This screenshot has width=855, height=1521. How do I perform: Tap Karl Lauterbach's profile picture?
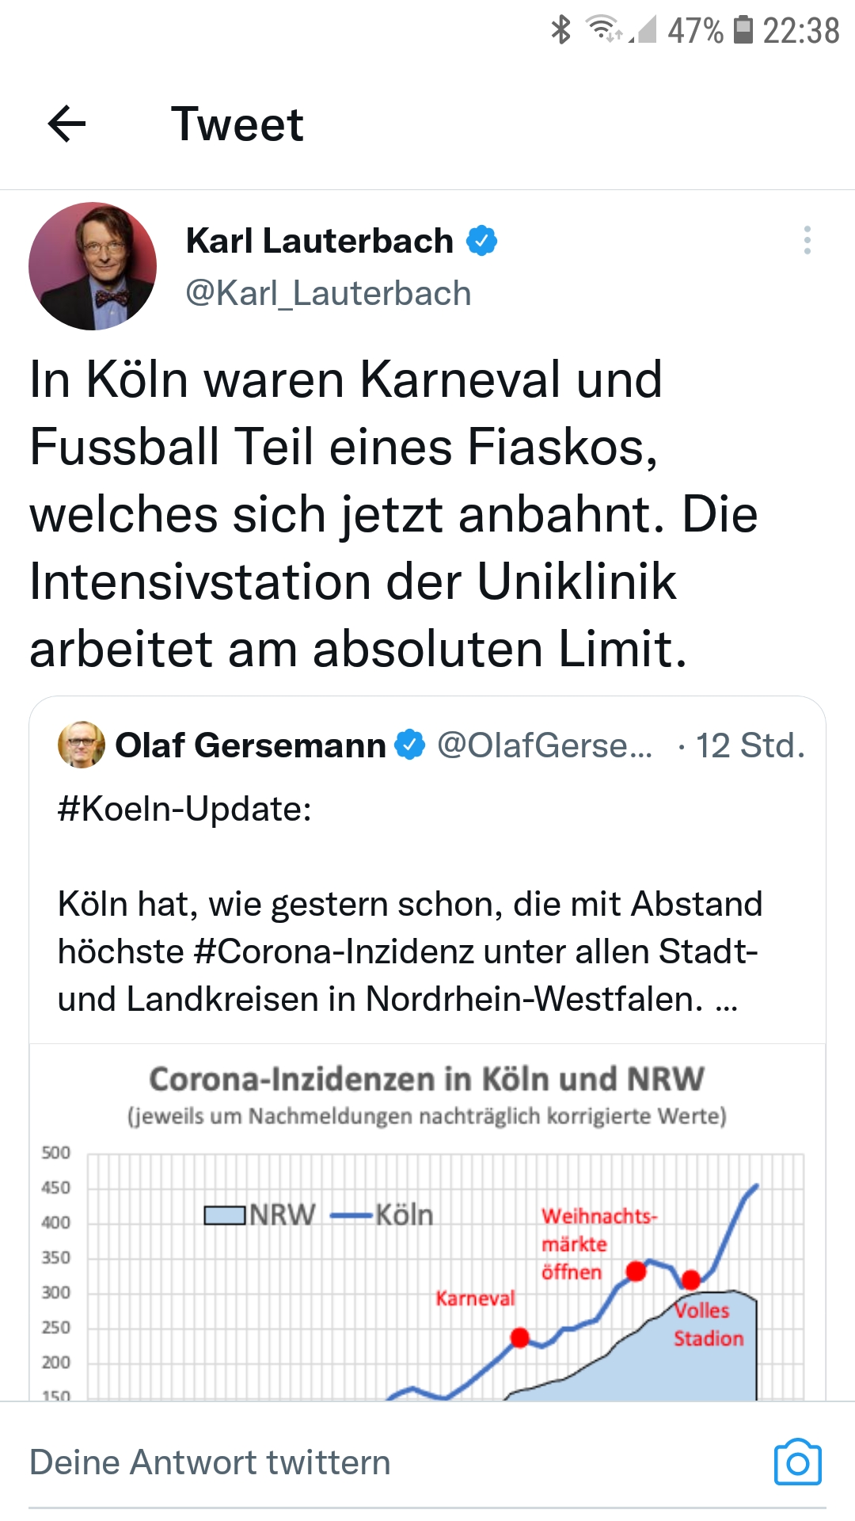pos(93,266)
